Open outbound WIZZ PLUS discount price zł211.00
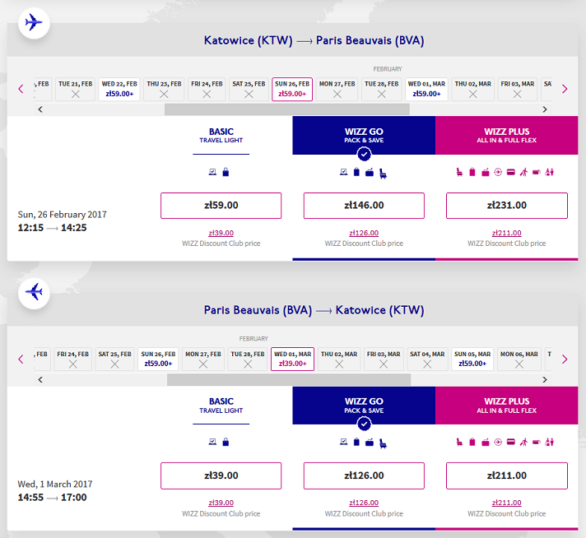 pyautogui.click(x=506, y=233)
